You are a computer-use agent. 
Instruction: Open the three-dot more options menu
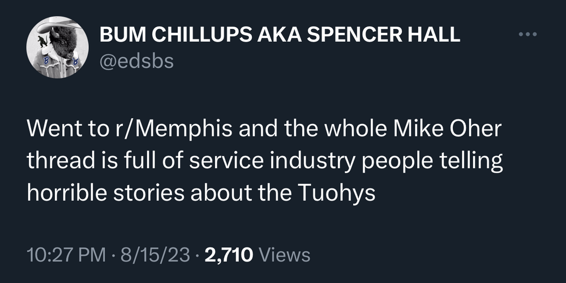click(x=527, y=35)
